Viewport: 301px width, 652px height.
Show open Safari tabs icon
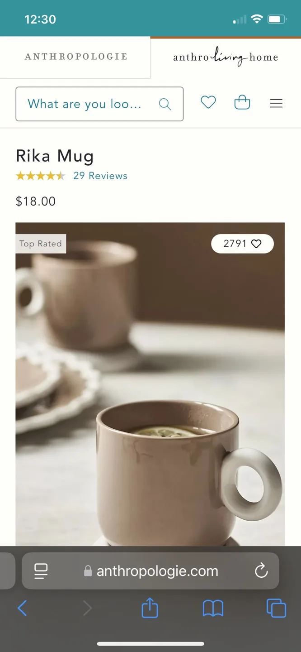(276, 608)
